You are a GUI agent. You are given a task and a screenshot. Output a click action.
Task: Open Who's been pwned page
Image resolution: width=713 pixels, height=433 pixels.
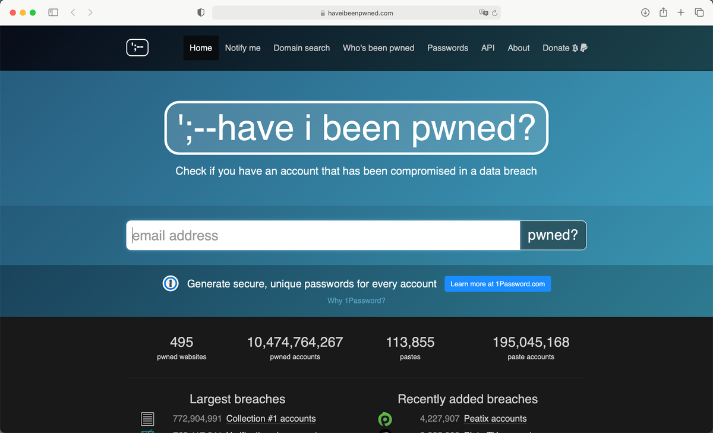[378, 48]
